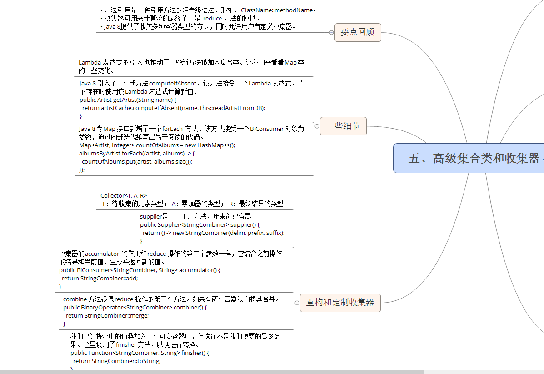Collapse the 重构和定制收集器 branch
Viewport: 544px width, 374px height.
(297, 303)
